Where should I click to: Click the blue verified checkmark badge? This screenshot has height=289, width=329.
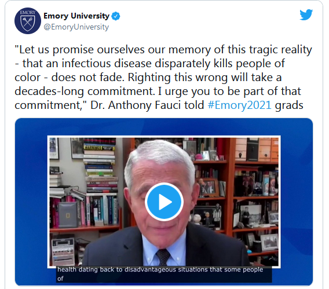[116, 16]
